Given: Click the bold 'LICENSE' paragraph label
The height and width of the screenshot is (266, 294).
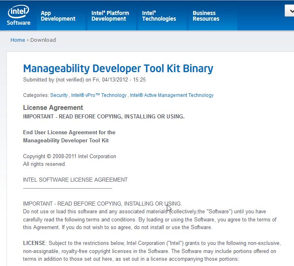Looking at the screenshot, I should tap(34, 243).
